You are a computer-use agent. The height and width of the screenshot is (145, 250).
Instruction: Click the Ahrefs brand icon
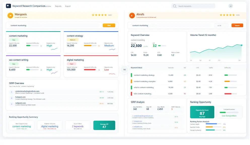click(132, 16)
